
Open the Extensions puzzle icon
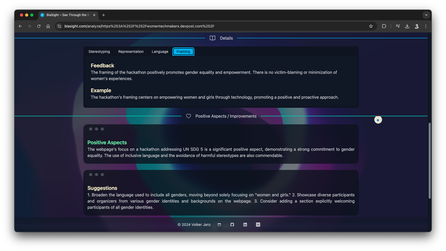(x=384, y=26)
